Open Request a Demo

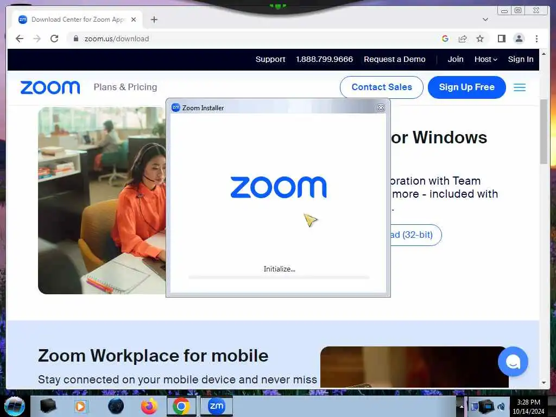tap(394, 59)
